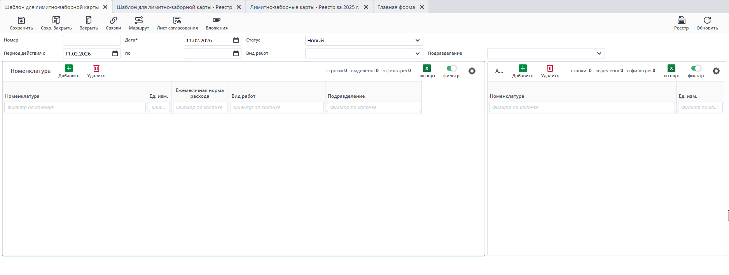The width and height of the screenshot is (729, 275).
Task: Click the Реестр registry icon
Action: click(681, 20)
